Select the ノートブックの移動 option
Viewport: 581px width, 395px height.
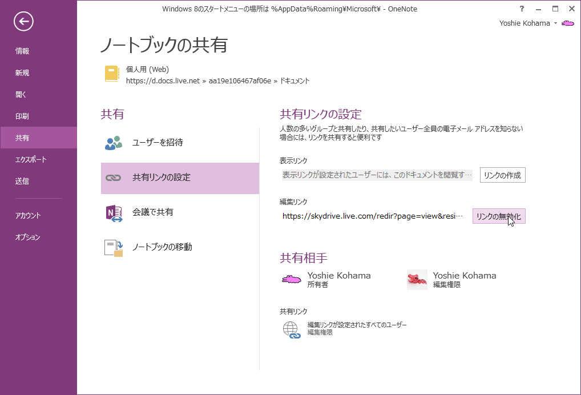(180, 247)
